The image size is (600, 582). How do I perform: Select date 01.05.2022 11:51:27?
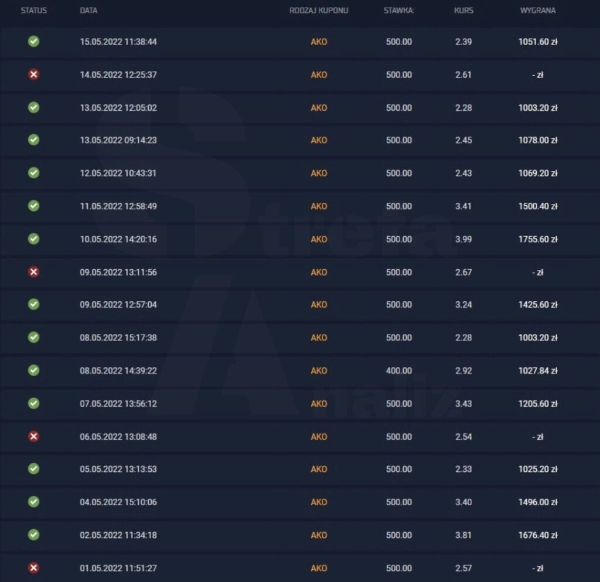pos(118,568)
